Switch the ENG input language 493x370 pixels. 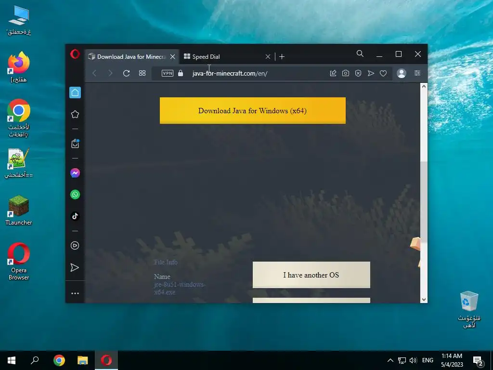(x=428, y=360)
